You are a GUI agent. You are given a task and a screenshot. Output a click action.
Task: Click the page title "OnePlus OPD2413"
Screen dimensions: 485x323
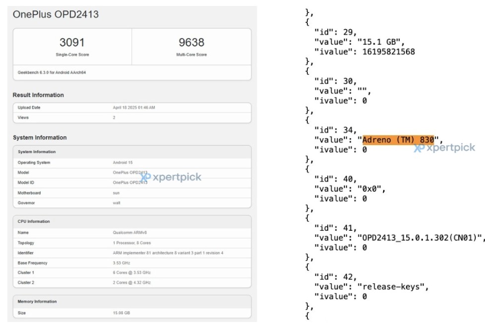click(56, 14)
